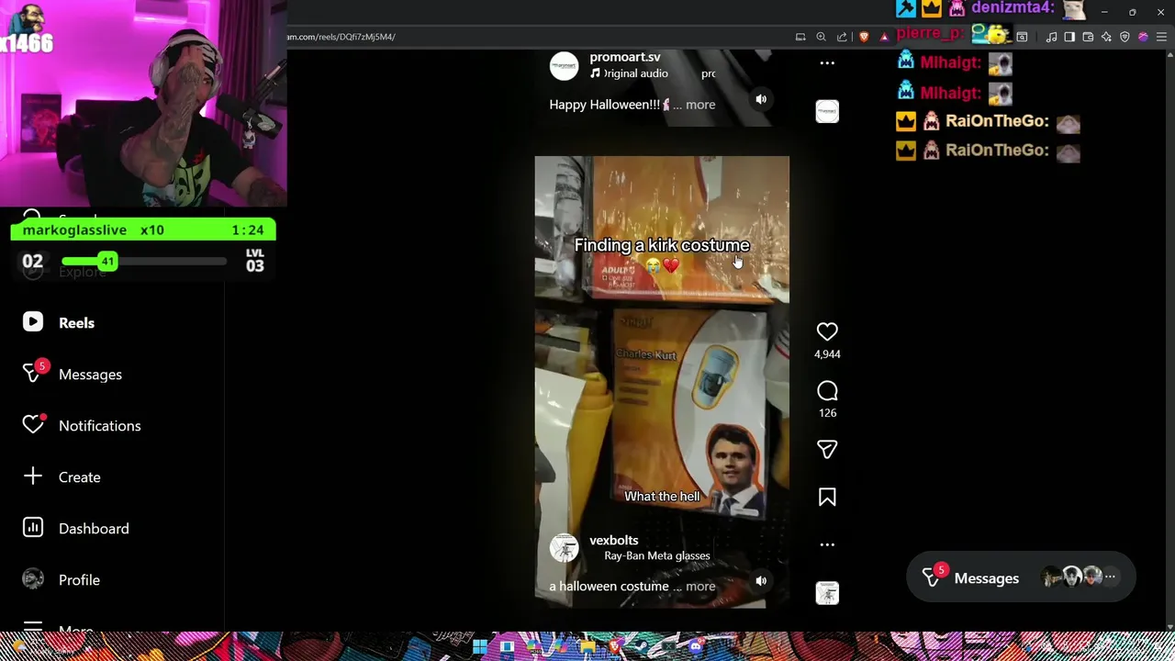Open File Explorer from the taskbar
The width and height of the screenshot is (1175, 661).
click(x=587, y=646)
